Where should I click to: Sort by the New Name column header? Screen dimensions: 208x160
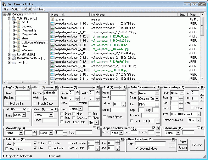pyautogui.click(x=134, y=15)
